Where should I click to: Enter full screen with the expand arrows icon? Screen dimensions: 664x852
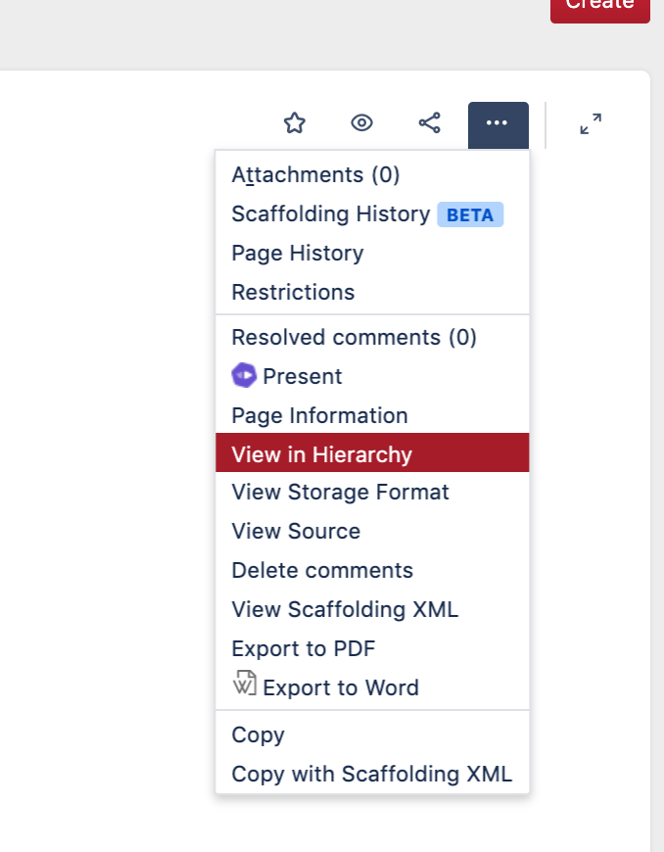591,124
